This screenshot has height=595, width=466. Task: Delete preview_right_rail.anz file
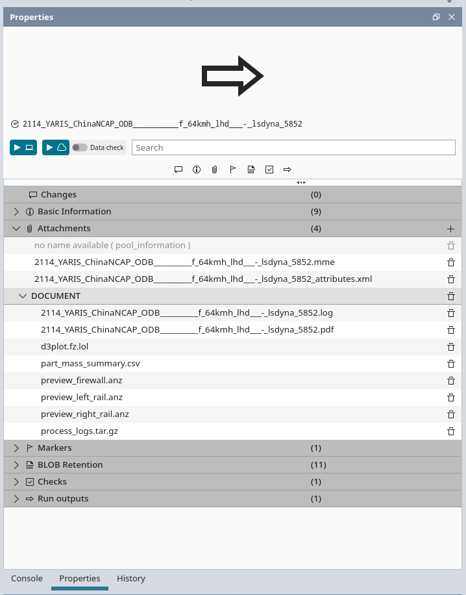[x=451, y=414]
